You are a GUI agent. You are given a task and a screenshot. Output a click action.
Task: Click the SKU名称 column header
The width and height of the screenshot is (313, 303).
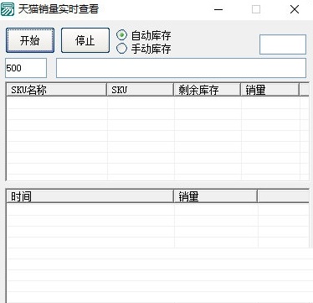tap(56, 90)
